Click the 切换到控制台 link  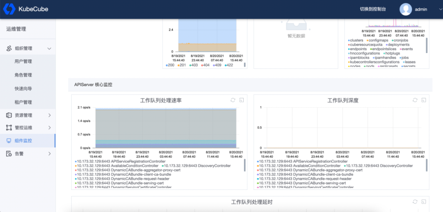(x=373, y=9)
